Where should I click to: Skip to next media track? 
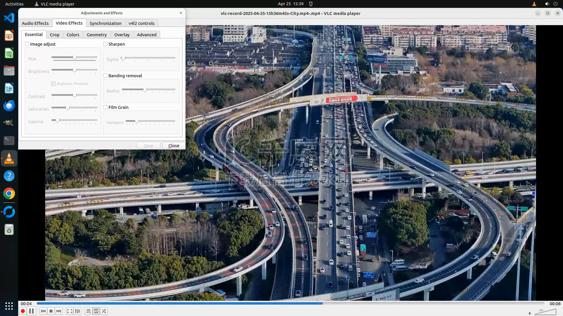point(59,311)
